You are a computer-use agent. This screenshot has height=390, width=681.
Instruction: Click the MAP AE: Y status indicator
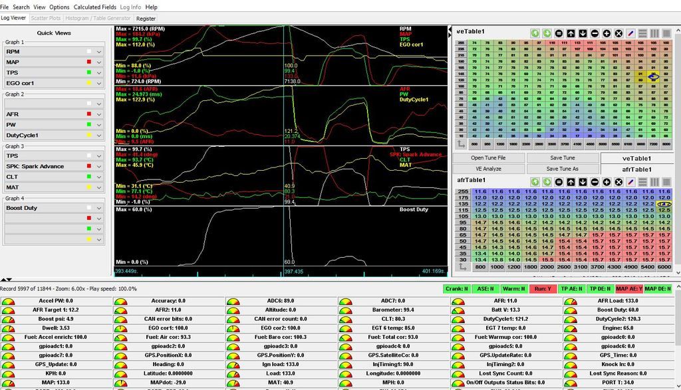pos(629,288)
